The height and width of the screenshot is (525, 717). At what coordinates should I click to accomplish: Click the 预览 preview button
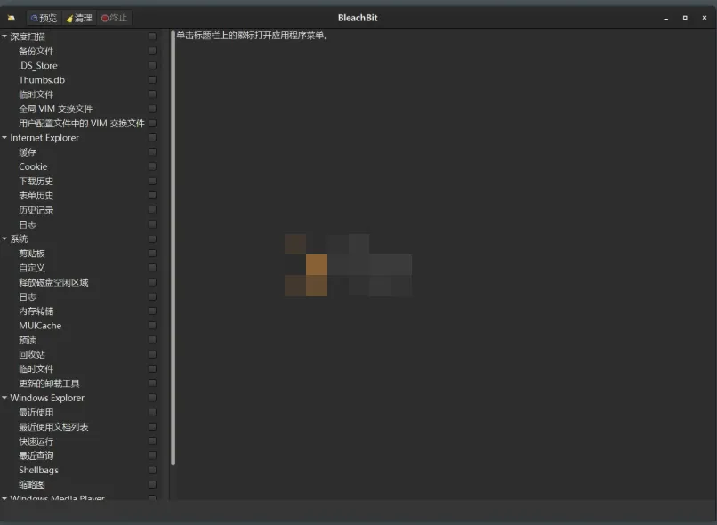pyautogui.click(x=44, y=18)
